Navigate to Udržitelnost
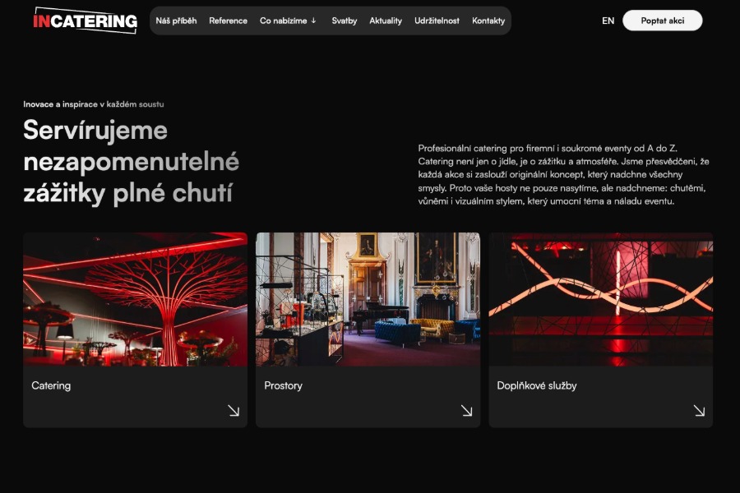This screenshot has height=493, width=740. coord(437,21)
